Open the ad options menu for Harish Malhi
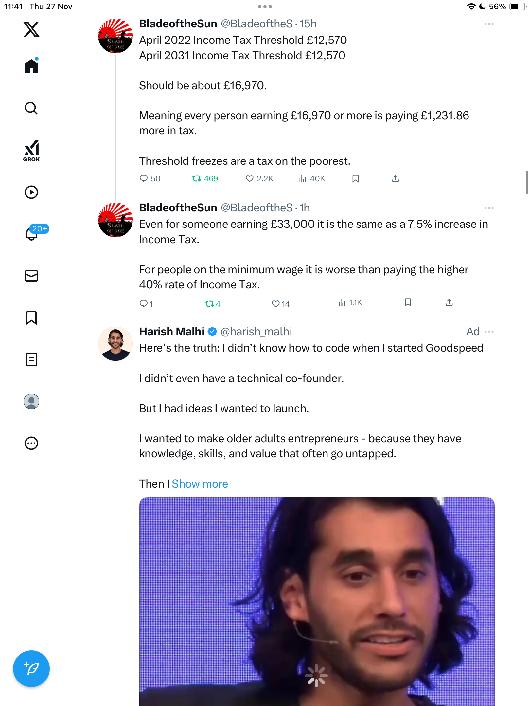Screen dimensions: 530x706 (489, 332)
